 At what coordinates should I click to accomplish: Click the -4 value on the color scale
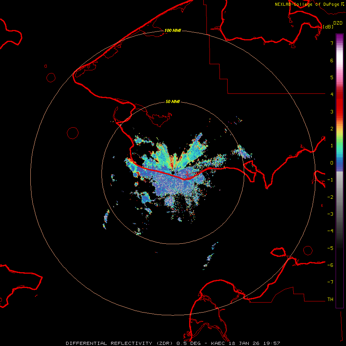(330, 231)
